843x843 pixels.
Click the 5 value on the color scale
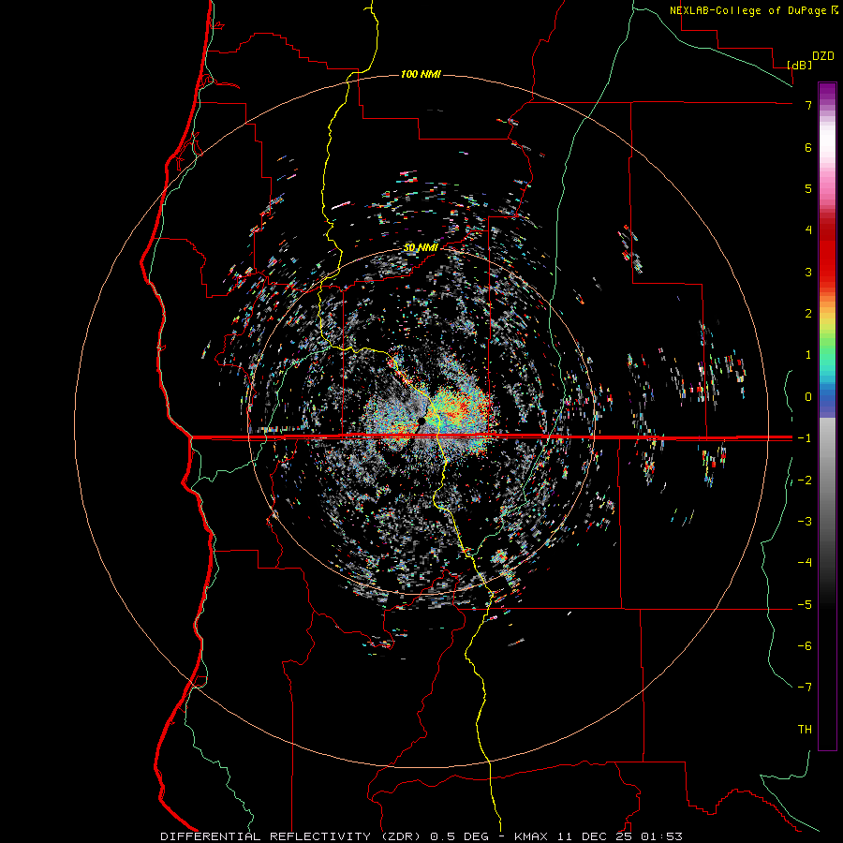point(808,188)
